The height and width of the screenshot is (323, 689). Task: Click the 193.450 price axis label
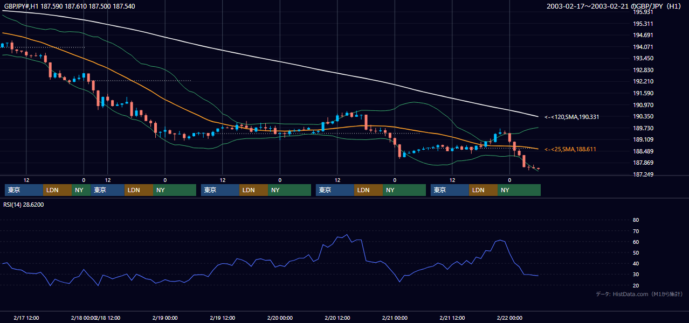click(x=643, y=58)
